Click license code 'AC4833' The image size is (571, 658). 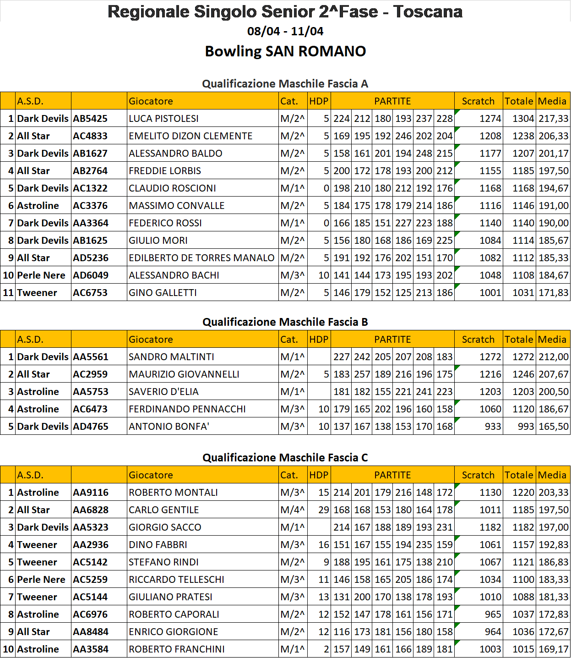[90, 136]
